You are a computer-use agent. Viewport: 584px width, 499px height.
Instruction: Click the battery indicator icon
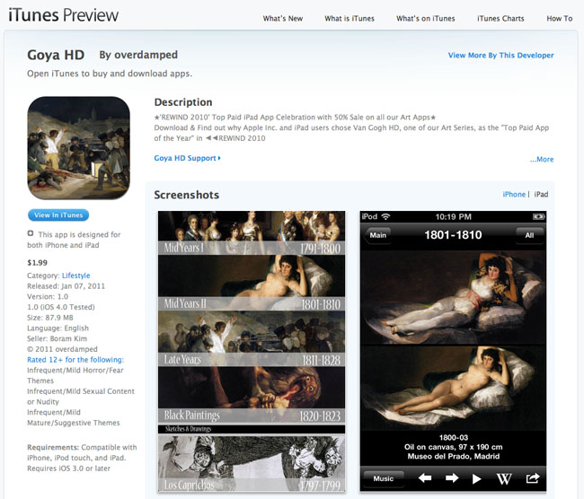coord(538,216)
